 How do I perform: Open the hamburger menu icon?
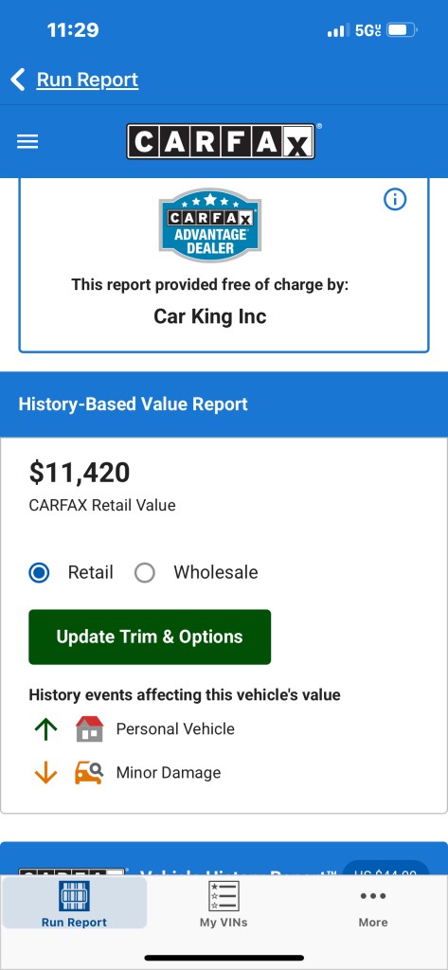click(27, 142)
